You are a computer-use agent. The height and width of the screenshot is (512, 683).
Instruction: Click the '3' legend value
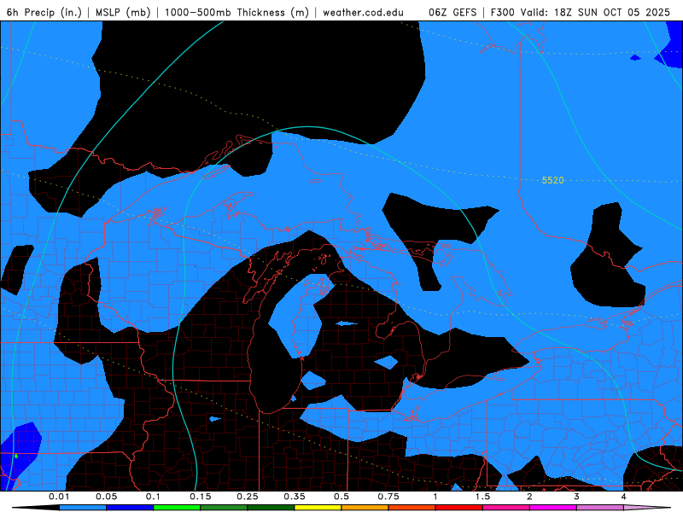pos(577,497)
